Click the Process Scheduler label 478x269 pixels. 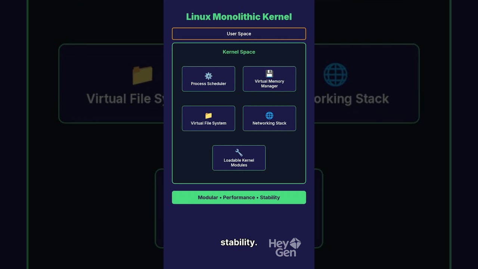click(208, 84)
